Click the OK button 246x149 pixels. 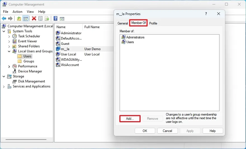pyautogui.click(x=145, y=131)
